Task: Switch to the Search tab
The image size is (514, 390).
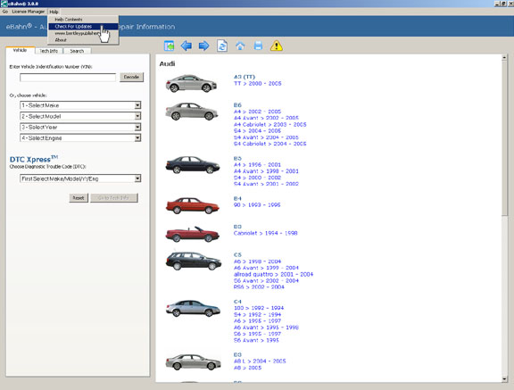Action: point(77,51)
